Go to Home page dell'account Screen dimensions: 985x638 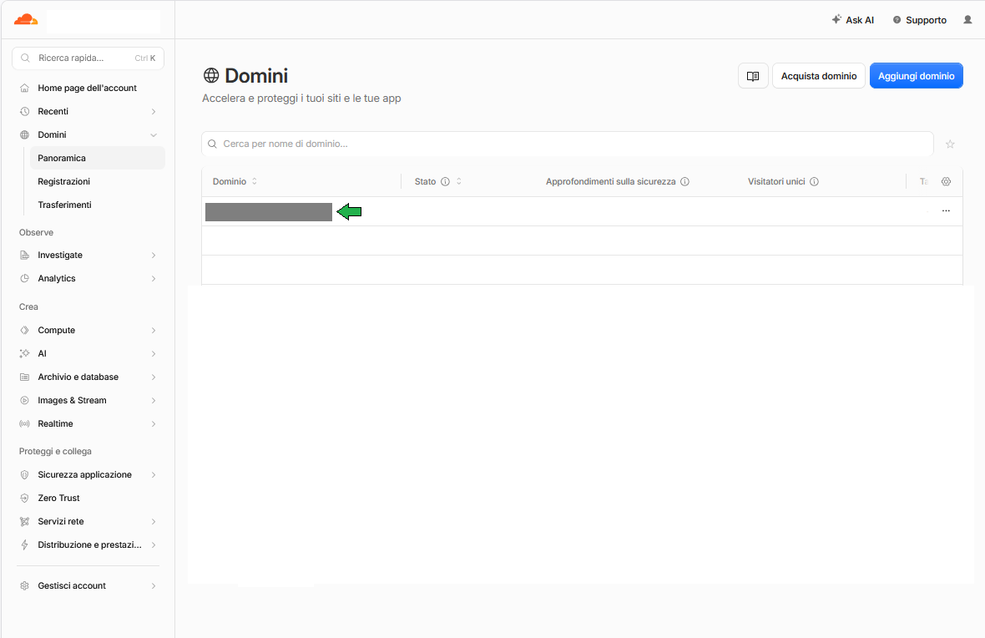88,88
